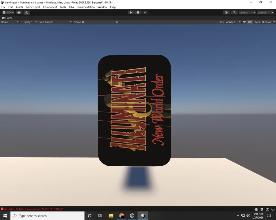Open the Documentation menu

coord(86,7)
